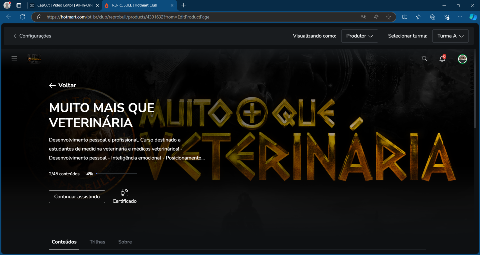480x255 pixels.
Task: Refresh the browser page
Action: pos(22,17)
